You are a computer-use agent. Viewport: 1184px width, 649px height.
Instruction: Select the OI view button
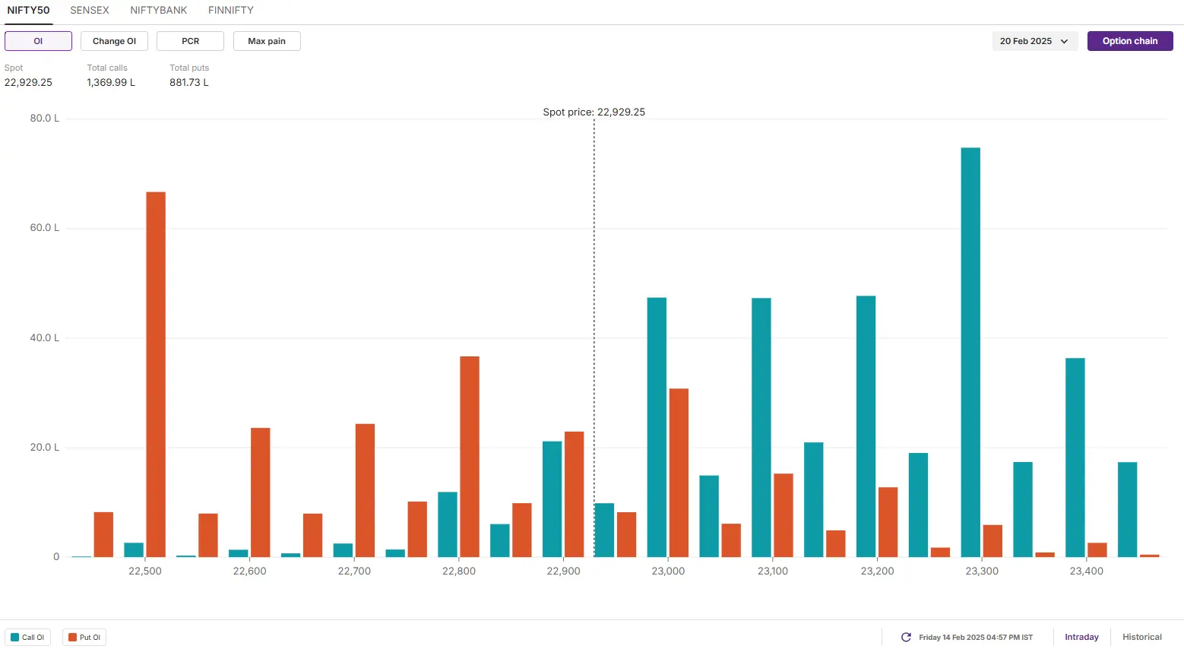(x=38, y=41)
